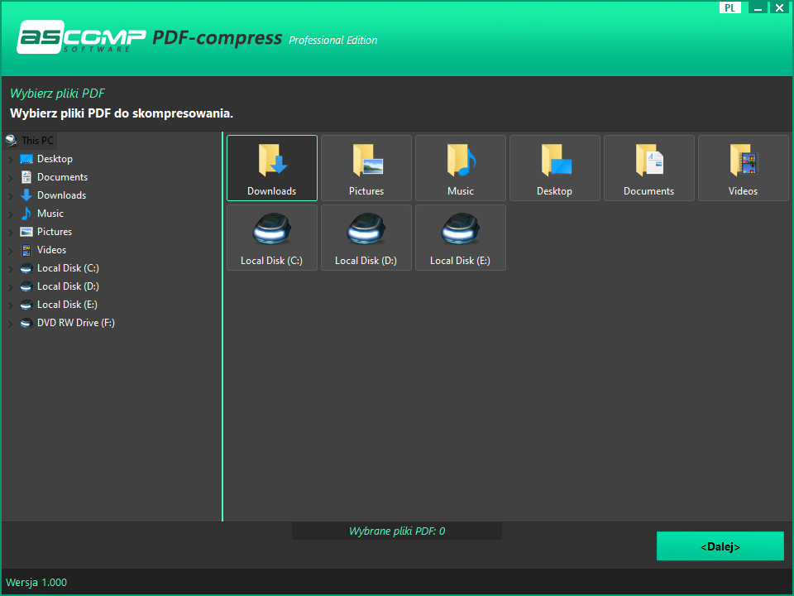794x596 pixels.
Task: Expand the Videos tree node
Action: 10,251
